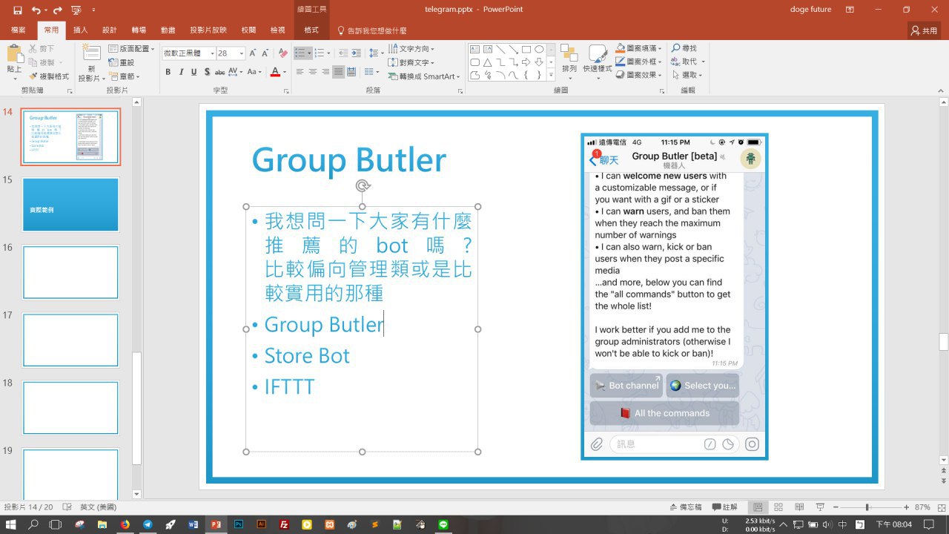The width and height of the screenshot is (949, 534).
Task: Expand the font size dropdown
Action: point(241,53)
